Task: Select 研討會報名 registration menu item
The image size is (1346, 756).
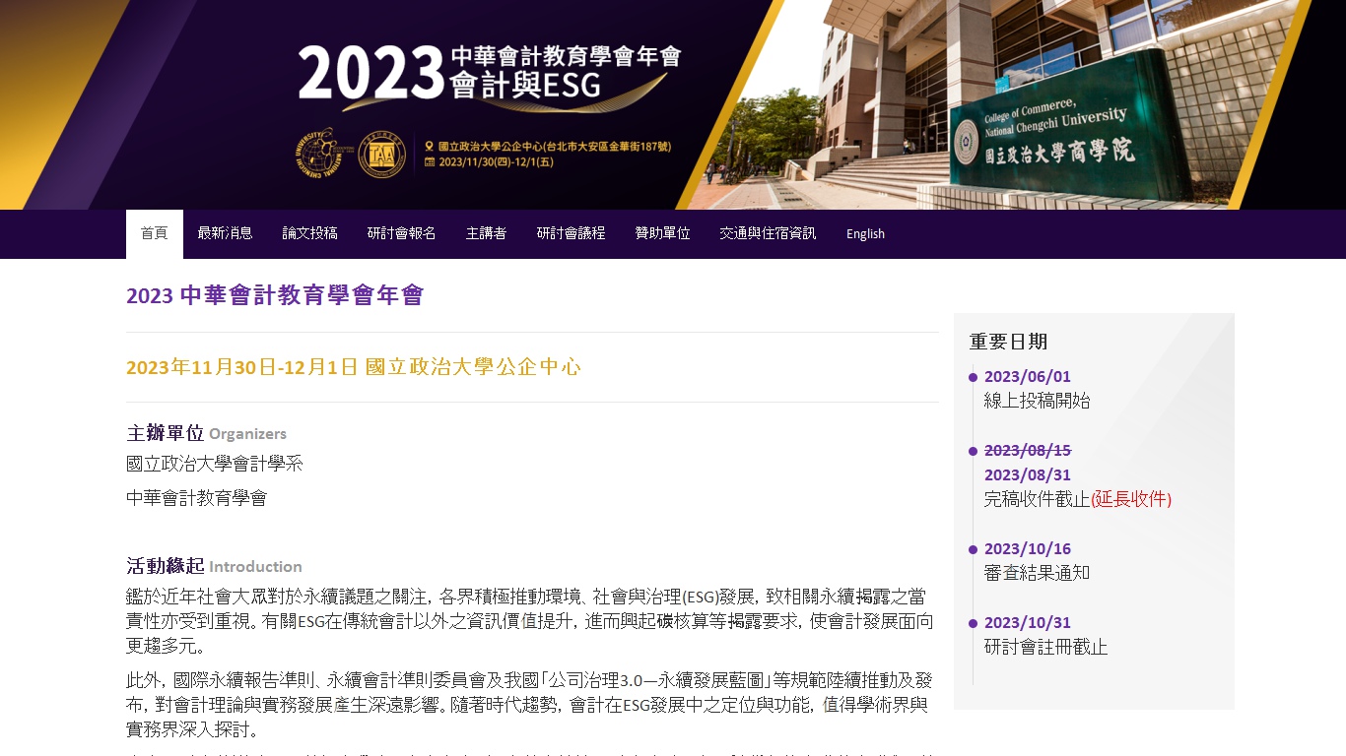Action: (x=402, y=234)
